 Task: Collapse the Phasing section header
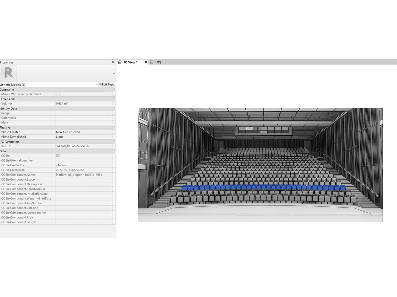114,127
